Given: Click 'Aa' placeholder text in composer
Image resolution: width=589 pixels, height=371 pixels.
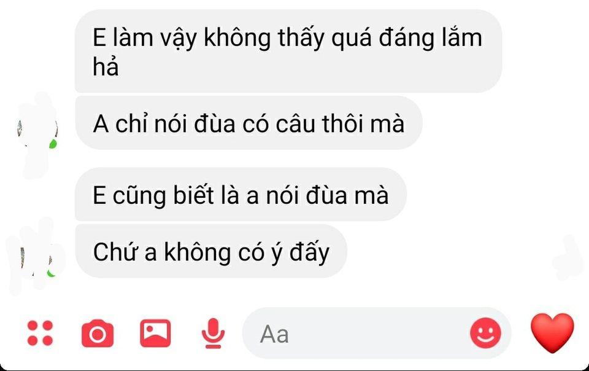Looking at the screenshot, I should point(274,334).
